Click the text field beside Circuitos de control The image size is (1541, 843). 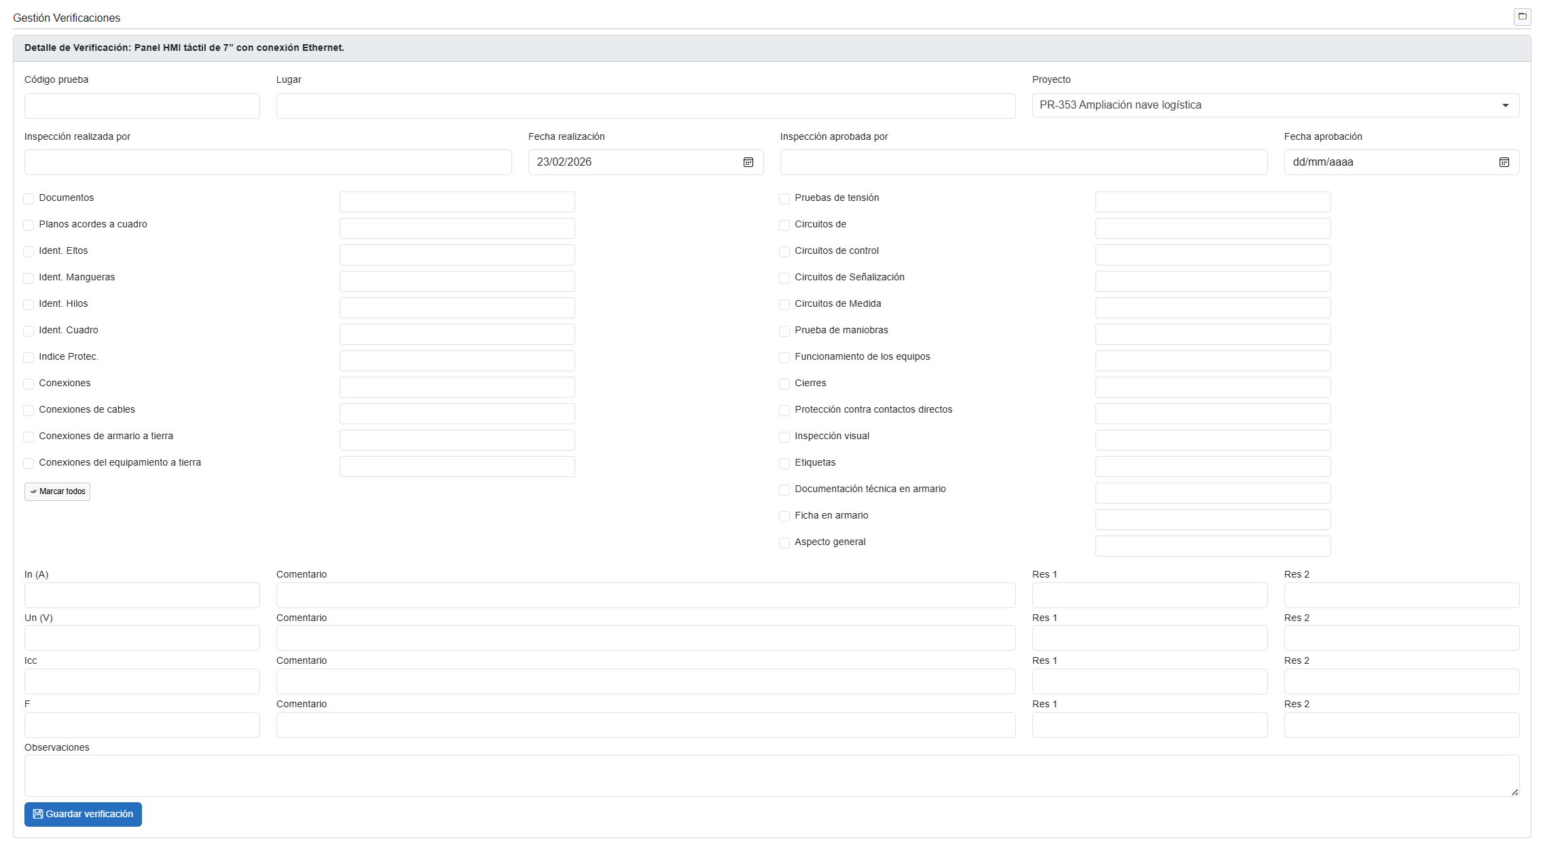coord(1212,255)
